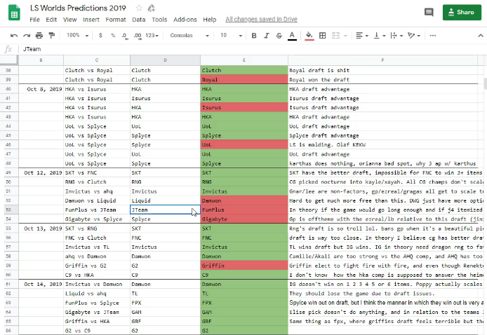Select the cell C9 vs HKA

pyautogui.click(x=97, y=275)
